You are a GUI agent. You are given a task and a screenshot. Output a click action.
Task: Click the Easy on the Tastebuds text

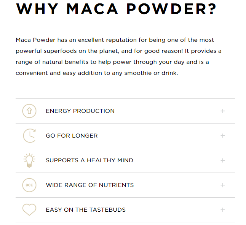click(x=86, y=210)
